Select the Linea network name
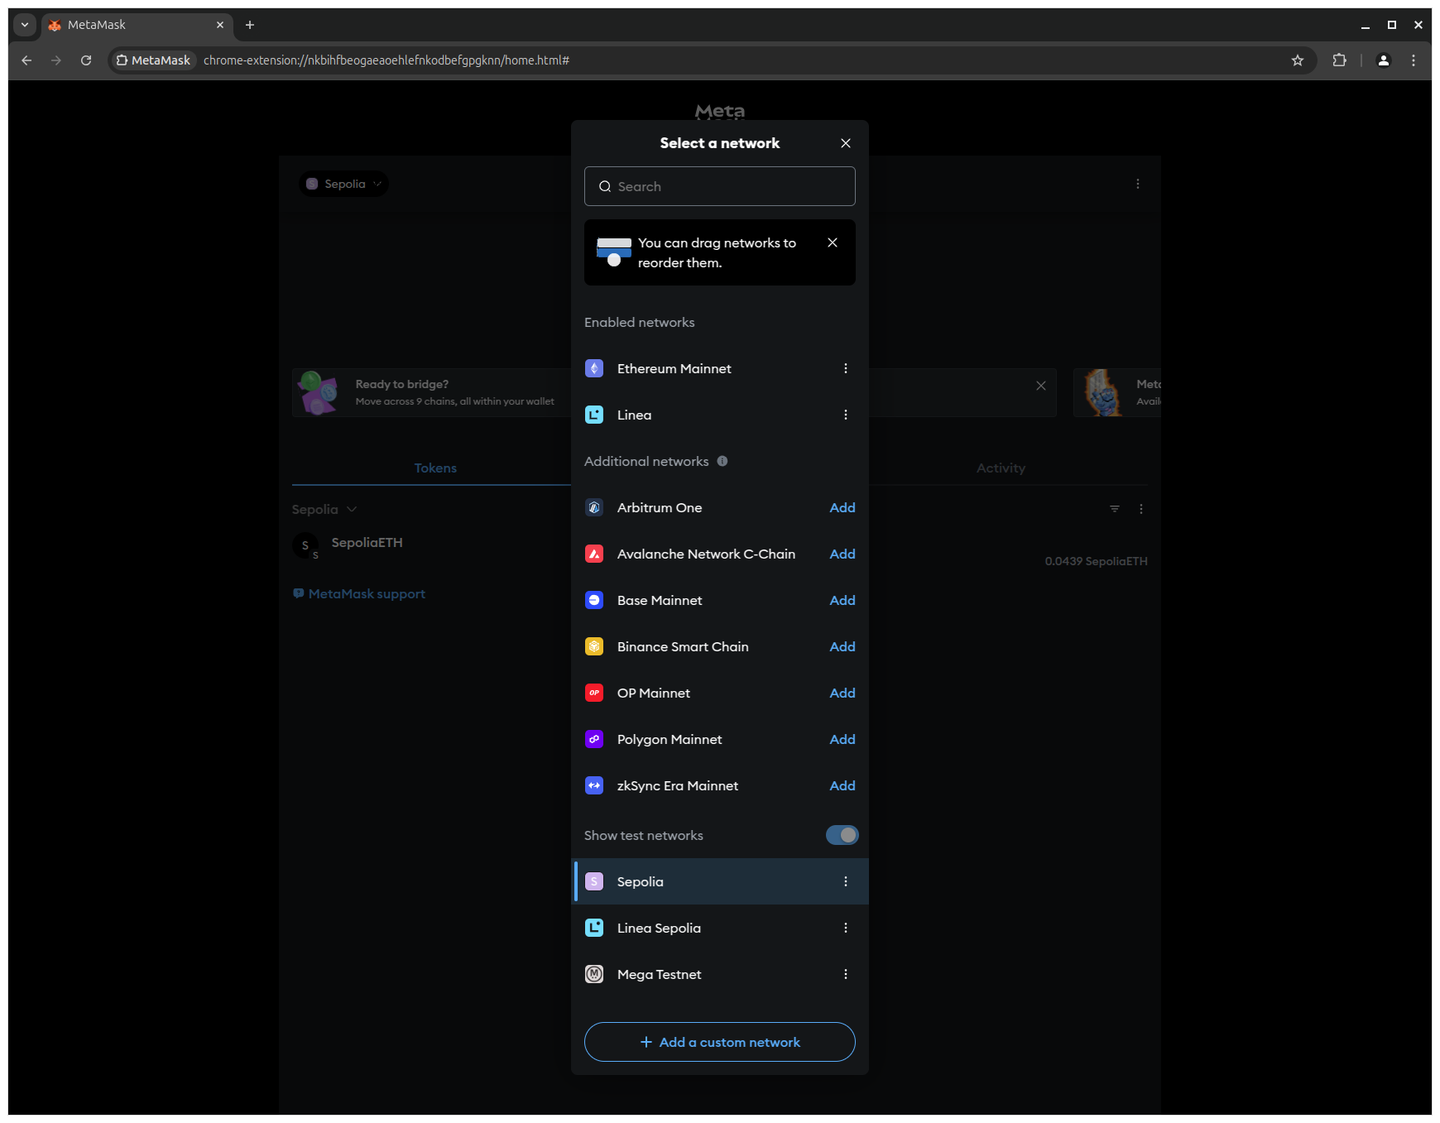Screen dimensions: 1440x1123 [634, 415]
